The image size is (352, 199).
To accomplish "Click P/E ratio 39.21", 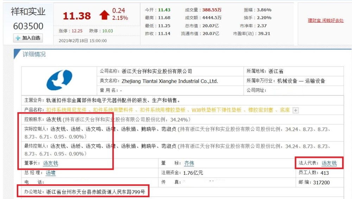I will coord(264,34).
